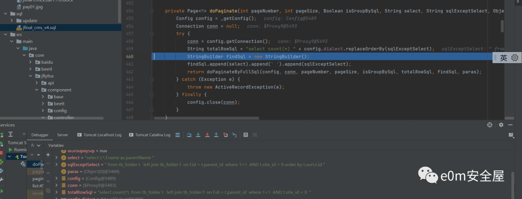This screenshot has width=522, height=199.
Task: Collapse the src folder
Action: coord(5,35)
